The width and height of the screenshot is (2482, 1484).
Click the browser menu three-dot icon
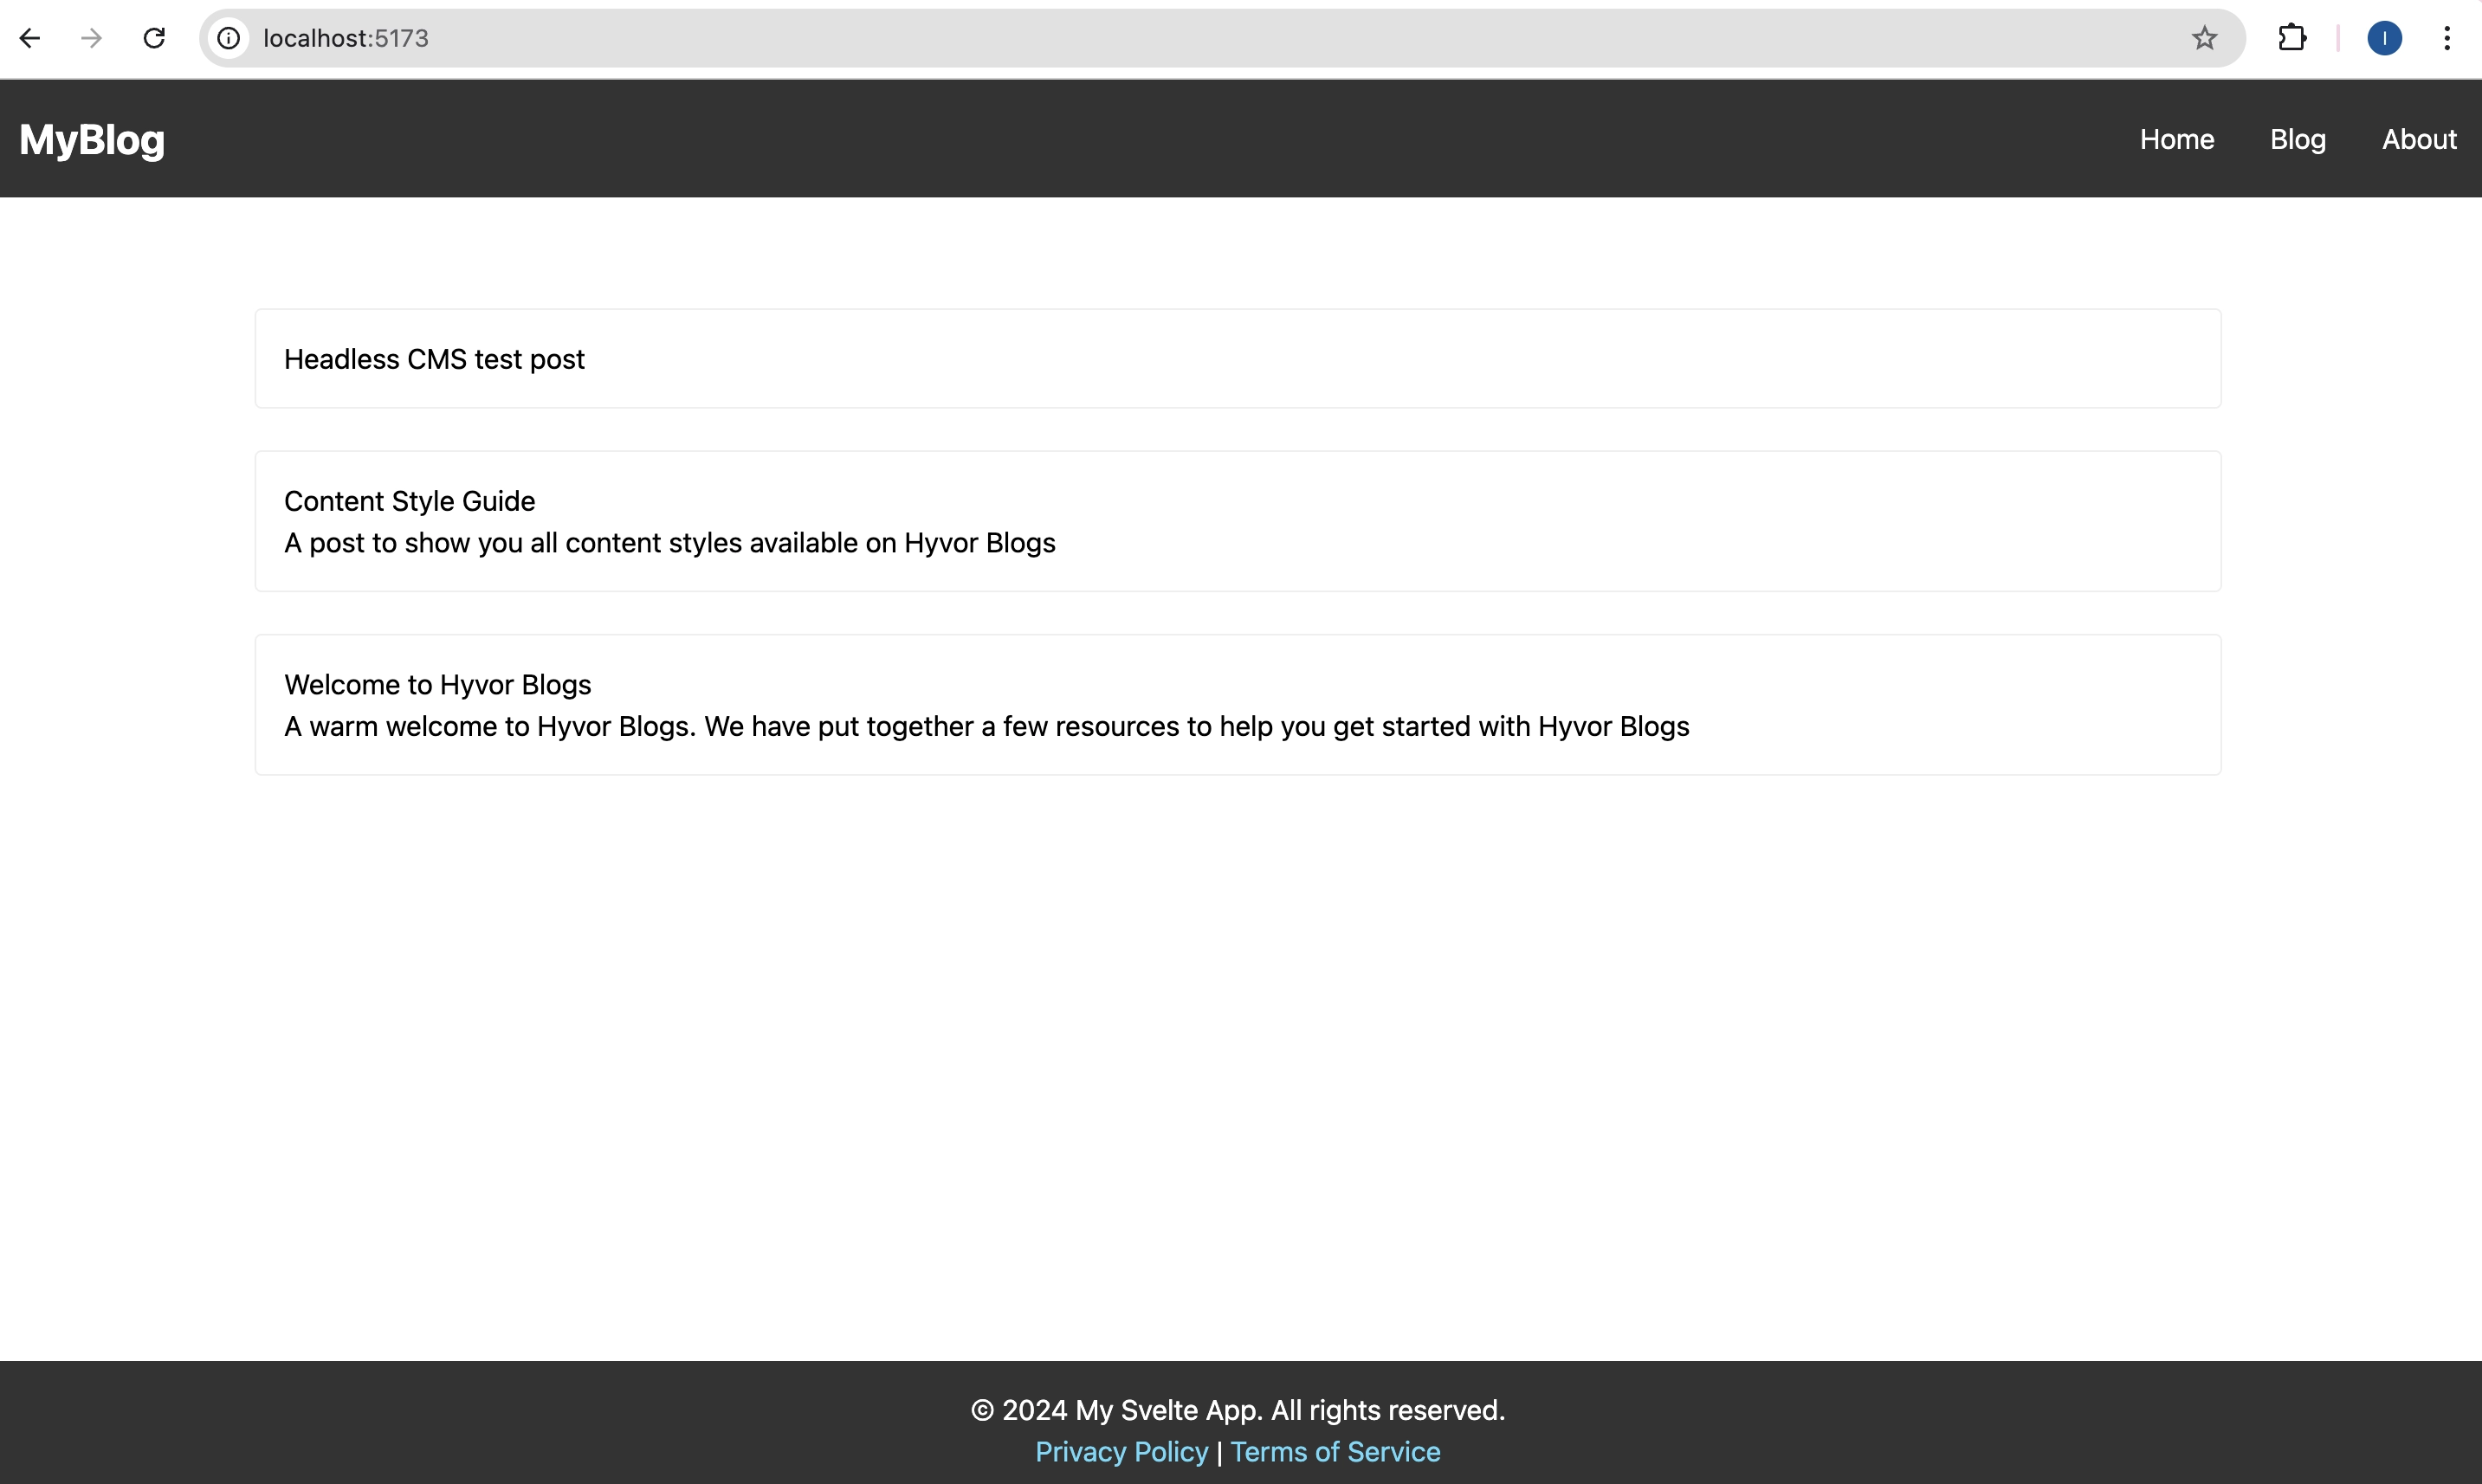point(2446,37)
